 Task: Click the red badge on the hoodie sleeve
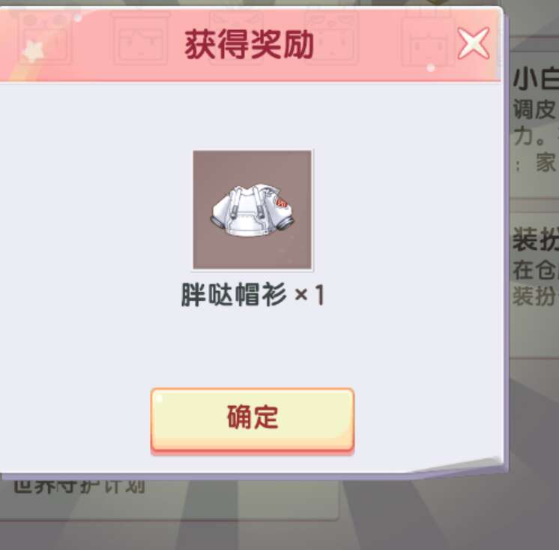282,203
